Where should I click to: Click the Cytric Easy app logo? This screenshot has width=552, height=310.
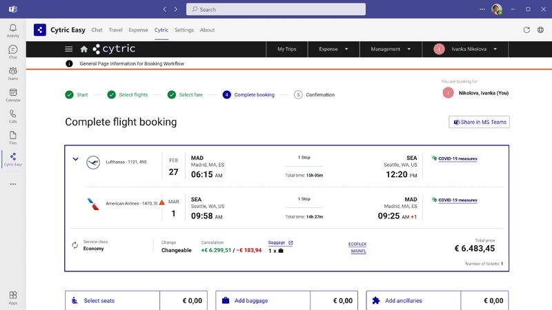tap(40, 30)
